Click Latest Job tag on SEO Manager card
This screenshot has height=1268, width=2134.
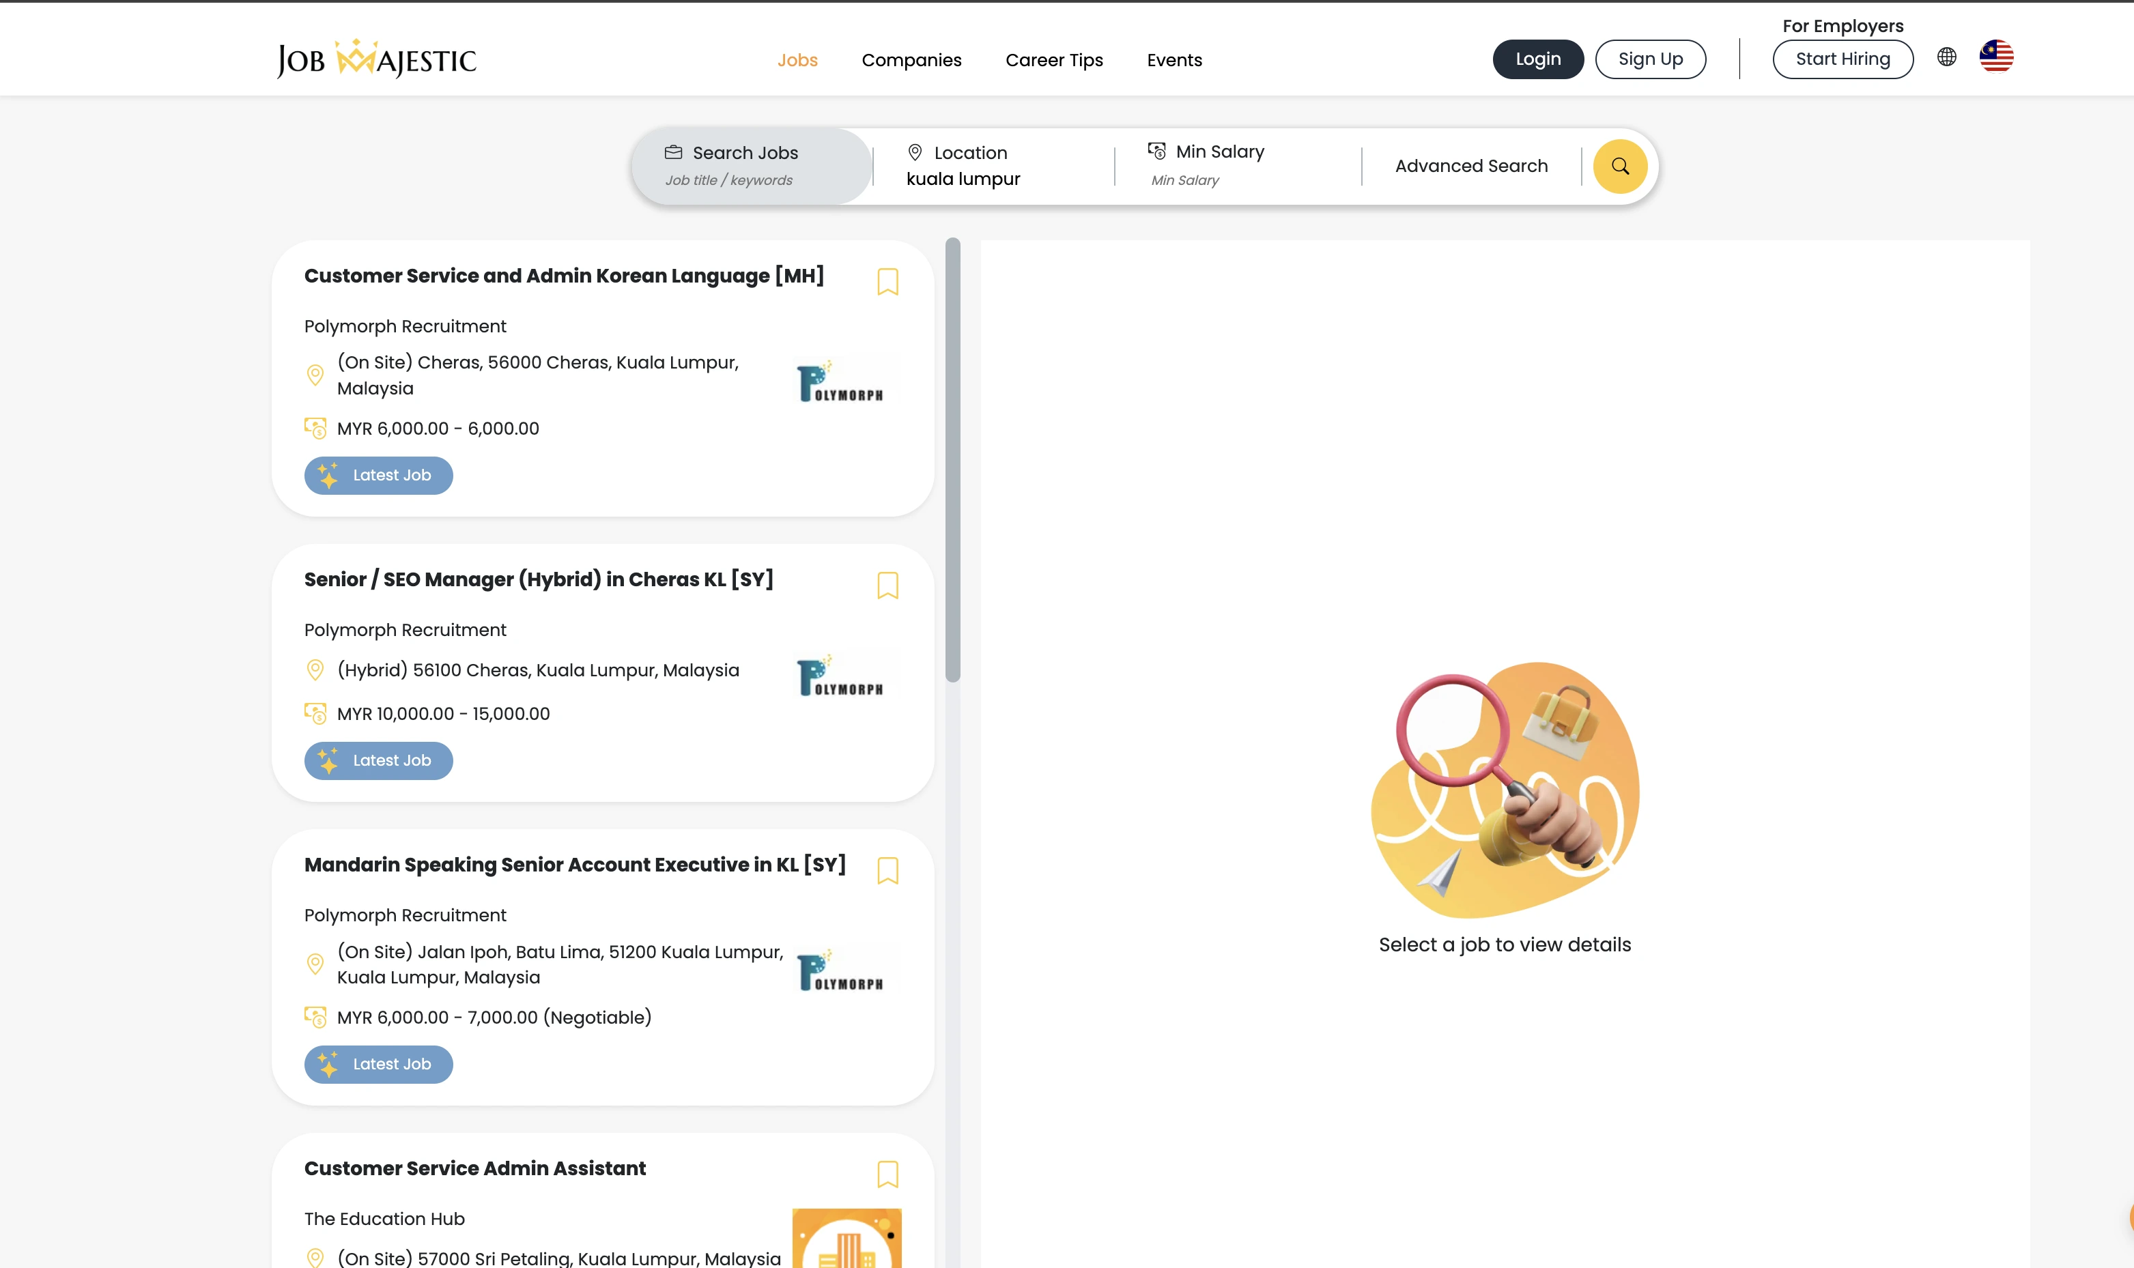379,760
